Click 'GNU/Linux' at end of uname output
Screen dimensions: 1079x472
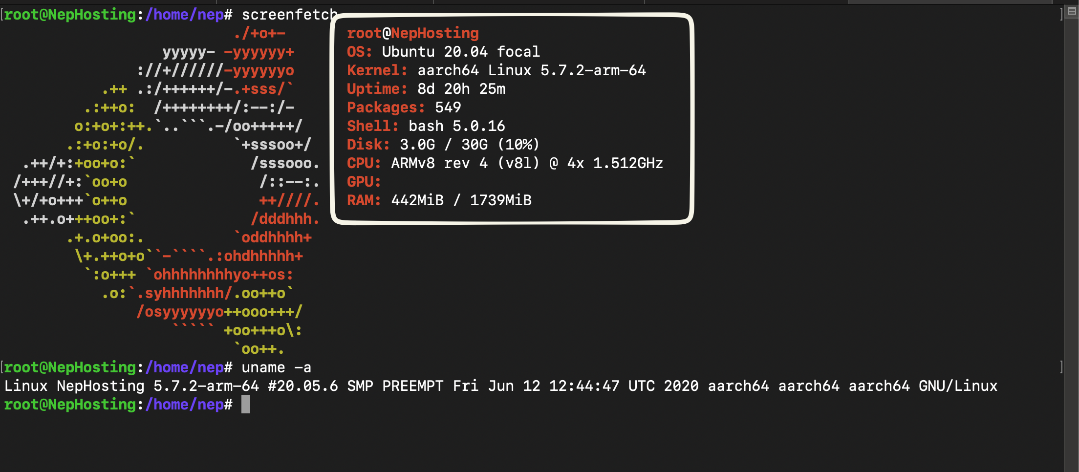958,386
